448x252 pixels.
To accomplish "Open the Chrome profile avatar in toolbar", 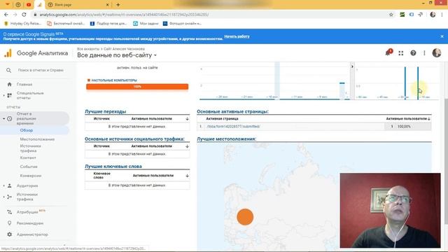I will pyautogui.click(x=433, y=15).
